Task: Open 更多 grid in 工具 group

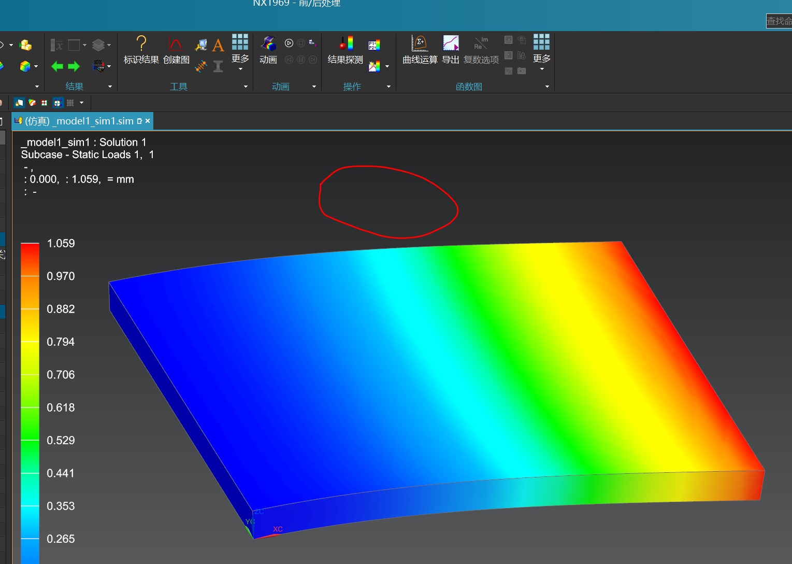Action: (x=240, y=52)
